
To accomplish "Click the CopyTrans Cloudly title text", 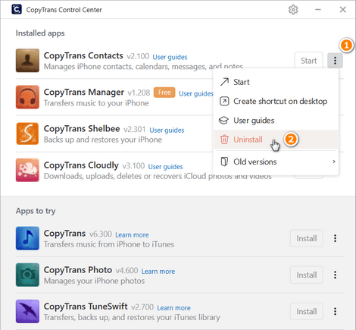I will click(81, 165).
